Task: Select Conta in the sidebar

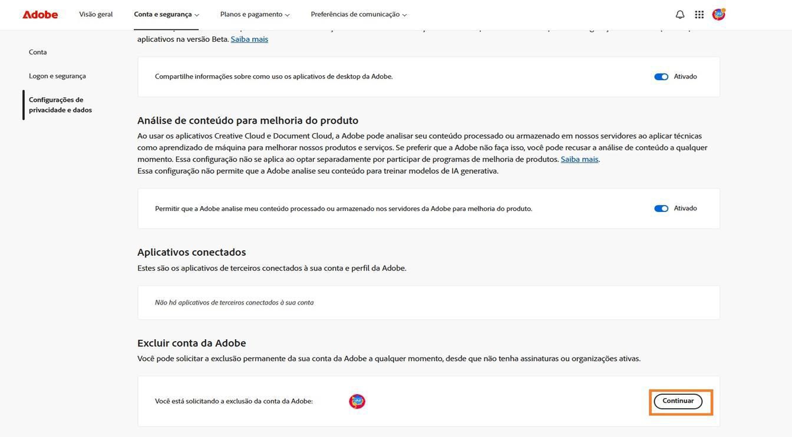Action: click(37, 51)
